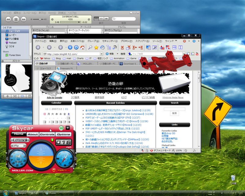The image size is (245, 196).
Task: Open Sleipnir お気に入り(A) menu
Action: click(x=77, y=41)
